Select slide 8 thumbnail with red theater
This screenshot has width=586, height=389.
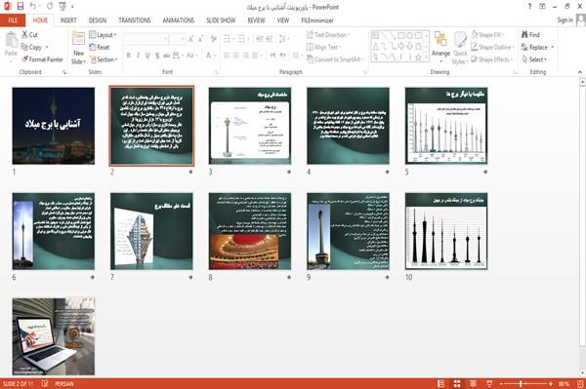pyautogui.click(x=250, y=231)
